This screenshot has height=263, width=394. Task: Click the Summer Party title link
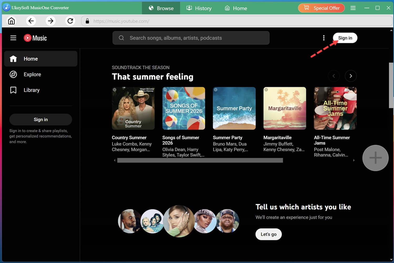pyautogui.click(x=227, y=138)
